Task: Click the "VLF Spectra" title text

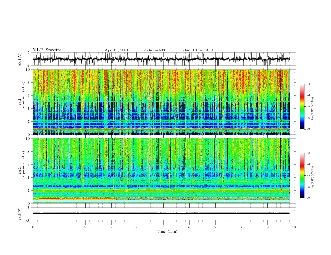Action: pos(47,50)
